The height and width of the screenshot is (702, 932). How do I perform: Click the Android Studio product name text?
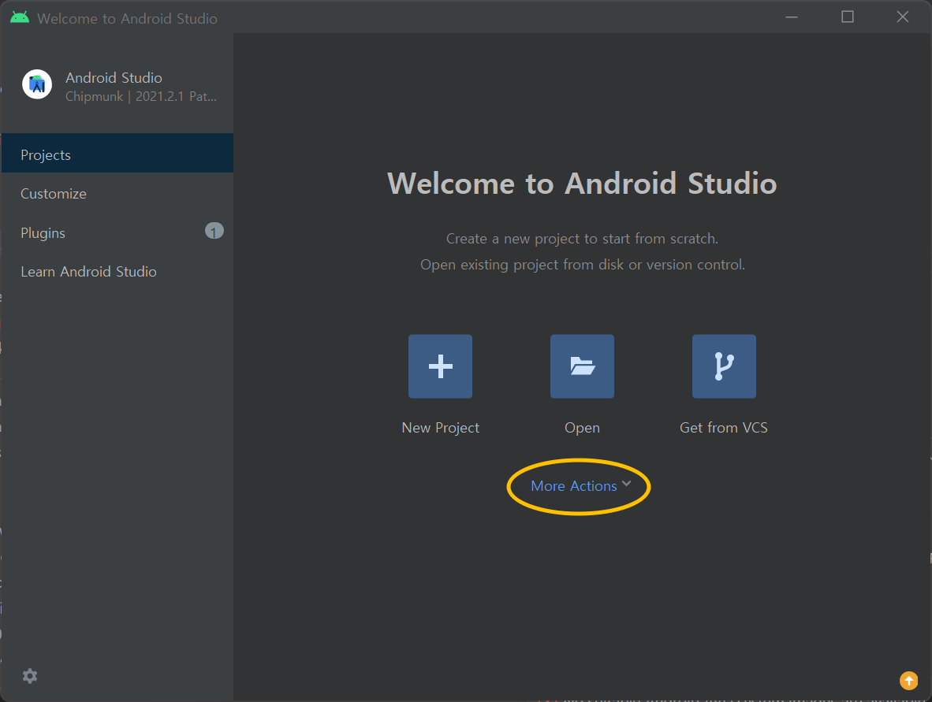pos(114,78)
